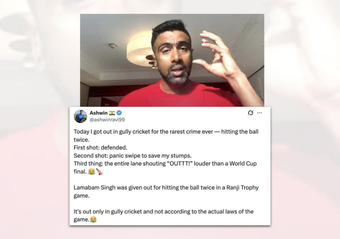Click the laughing emoji after 'final.'
340x239 pixels.
tap(92, 172)
